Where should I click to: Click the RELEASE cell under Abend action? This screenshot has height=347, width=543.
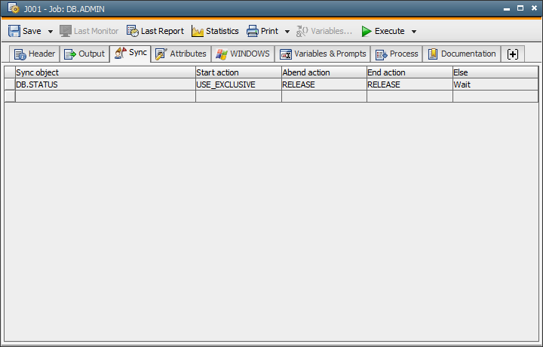324,84
